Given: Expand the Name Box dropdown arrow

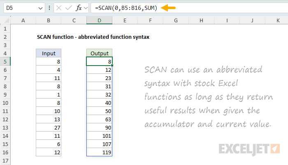Looking at the screenshot, I should [40, 8].
